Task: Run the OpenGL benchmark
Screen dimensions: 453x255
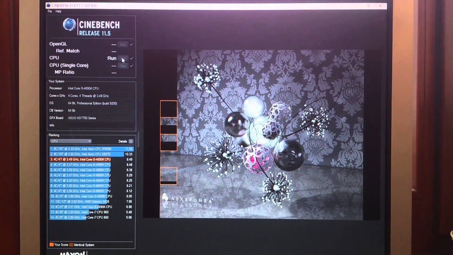Action: [x=123, y=44]
